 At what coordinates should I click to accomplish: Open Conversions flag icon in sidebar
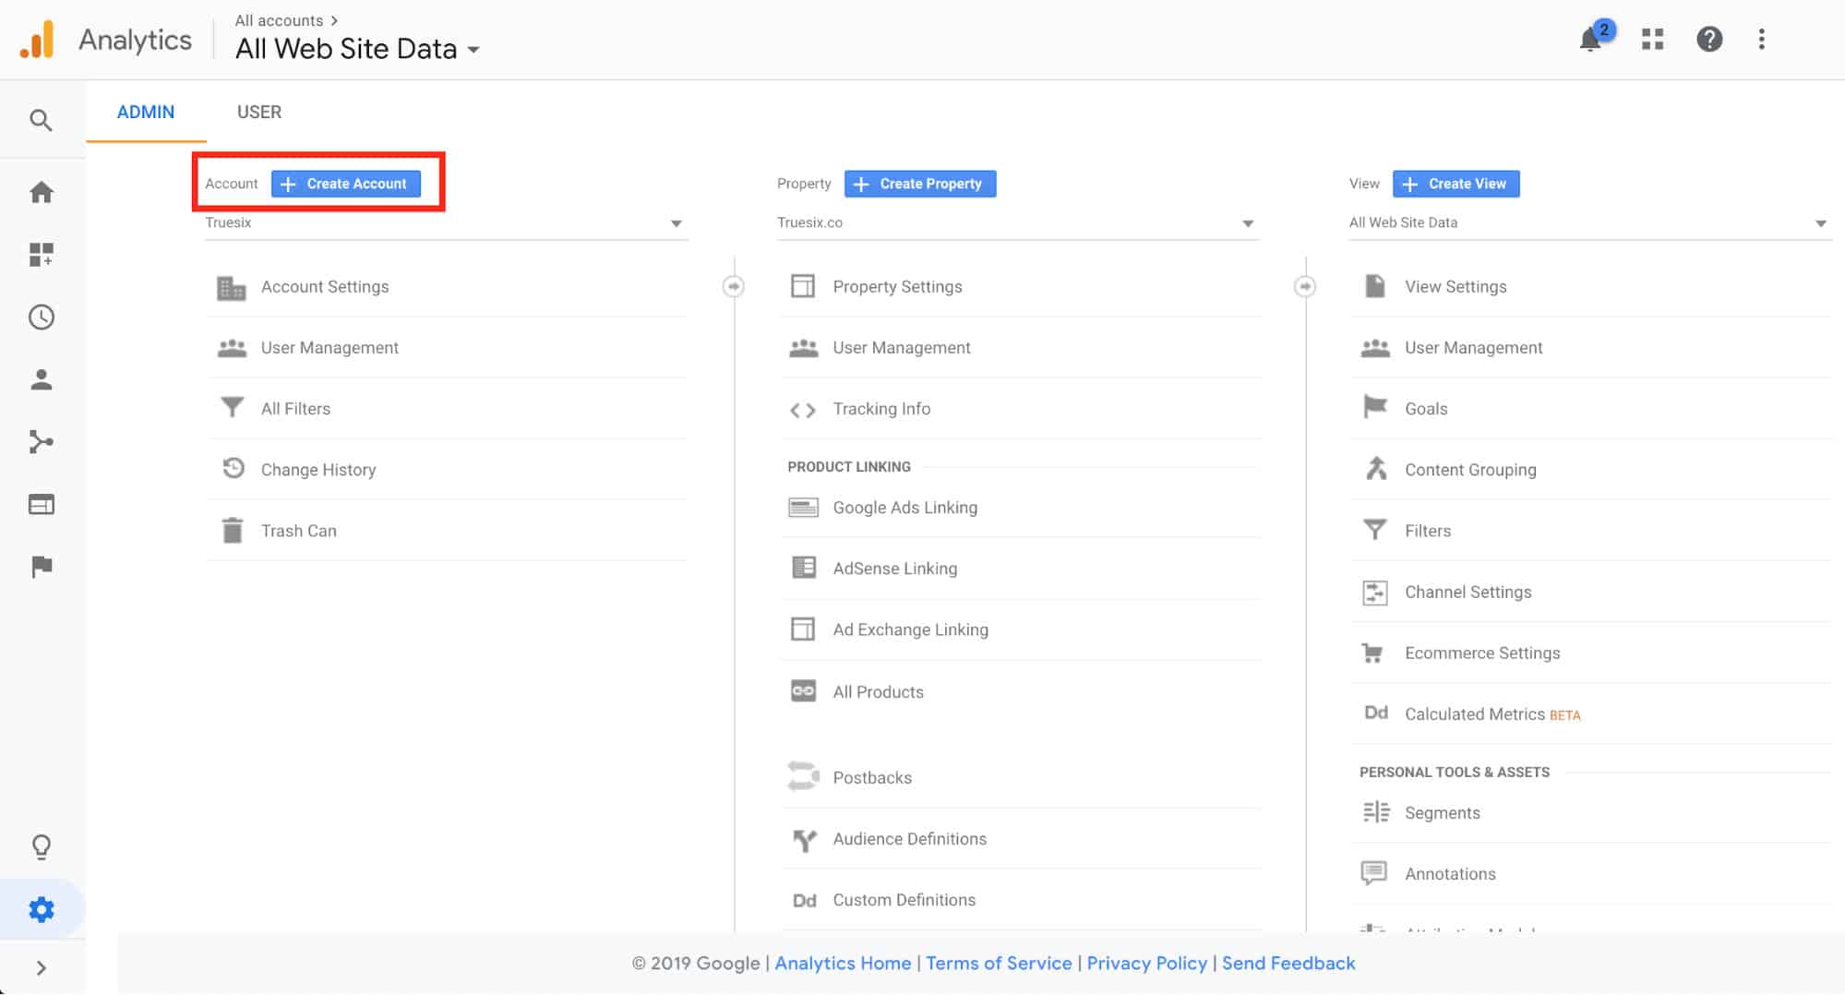point(41,567)
